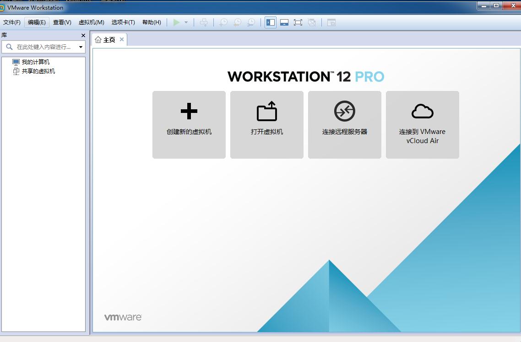
Task: Click the take snapshot icon
Action: click(x=223, y=22)
